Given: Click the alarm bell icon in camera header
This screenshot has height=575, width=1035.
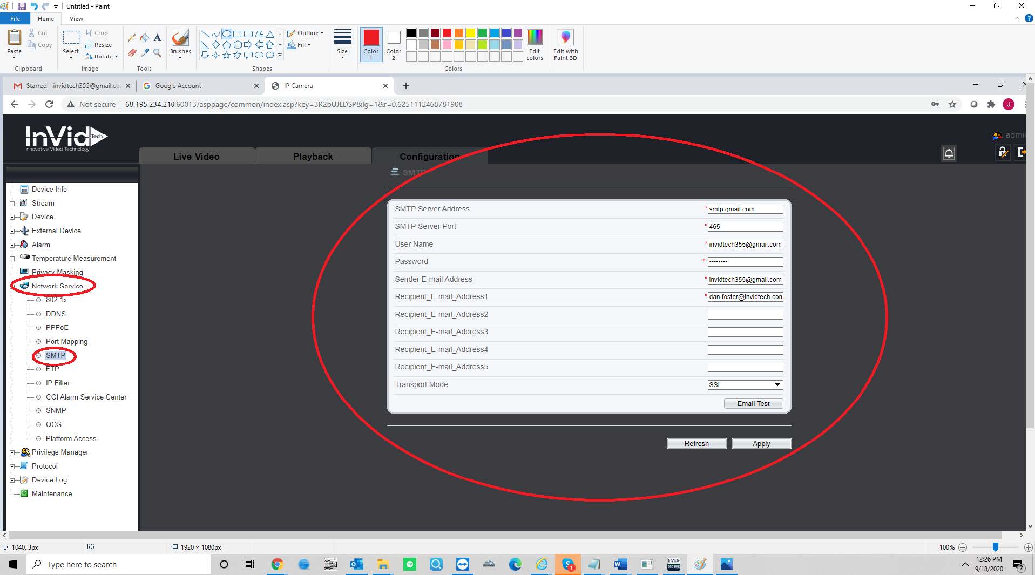Looking at the screenshot, I should coord(949,154).
